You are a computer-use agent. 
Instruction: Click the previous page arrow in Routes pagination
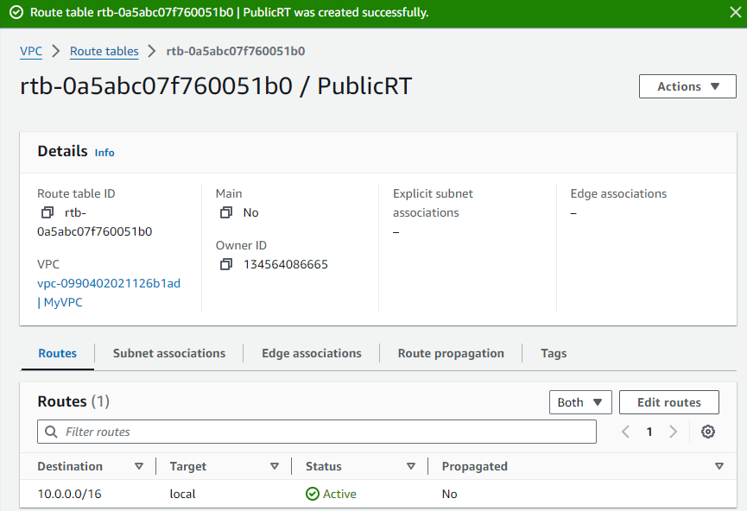[x=625, y=432]
